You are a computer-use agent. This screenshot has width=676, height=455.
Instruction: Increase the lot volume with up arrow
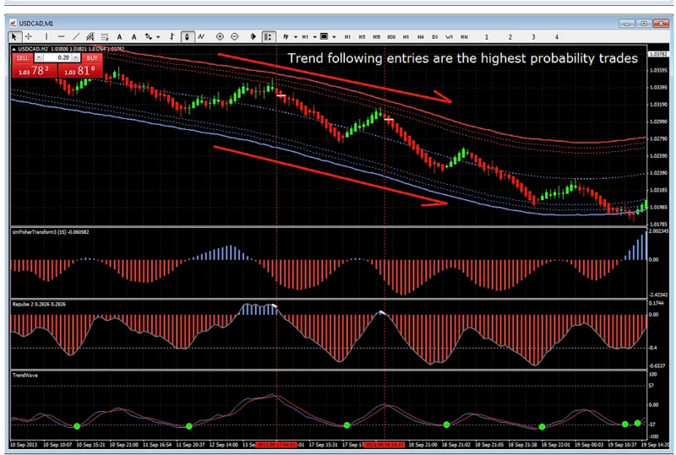76,57
